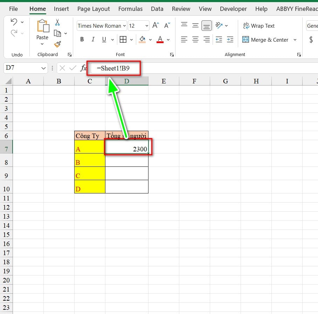Open the Name Box dropdown arrow
318x314 pixels.
click(43, 68)
